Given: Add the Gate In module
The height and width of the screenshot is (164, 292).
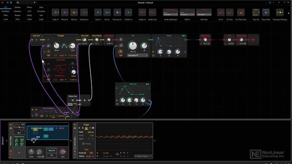Looking at the screenshot, I should [x=56, y=12].
